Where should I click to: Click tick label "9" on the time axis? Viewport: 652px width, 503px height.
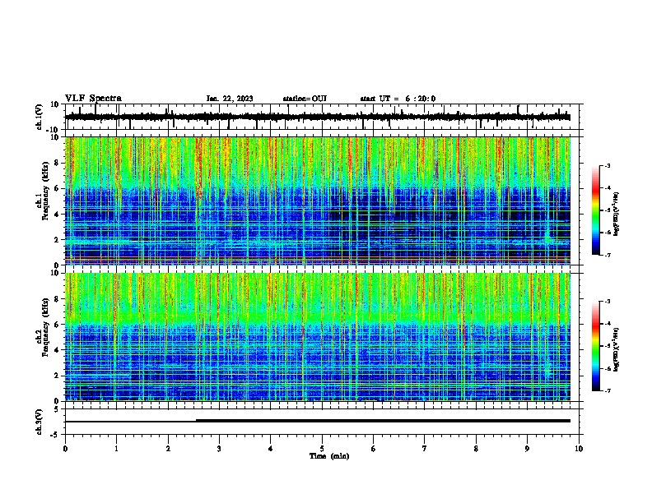[527, 449]
